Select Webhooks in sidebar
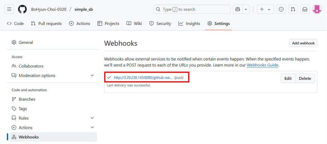This screenshot has height=144, width=327. 53,137
